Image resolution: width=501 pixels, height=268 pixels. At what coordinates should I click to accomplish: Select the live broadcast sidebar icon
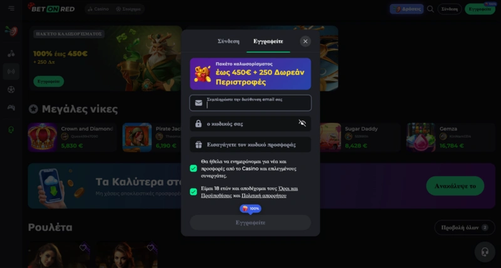click(11, 71)
